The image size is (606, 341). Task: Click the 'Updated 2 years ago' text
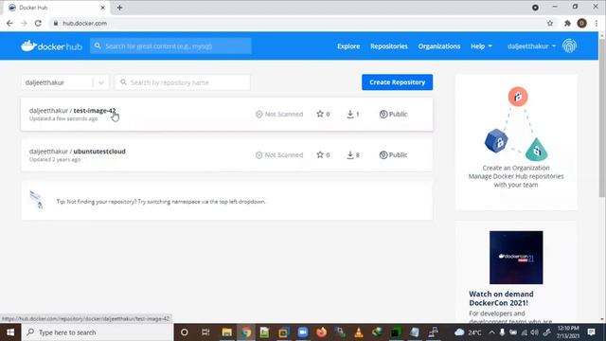pos(55,159)
